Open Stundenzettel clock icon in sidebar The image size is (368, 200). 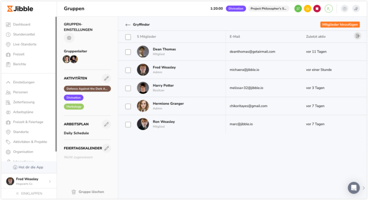(8, 34)
